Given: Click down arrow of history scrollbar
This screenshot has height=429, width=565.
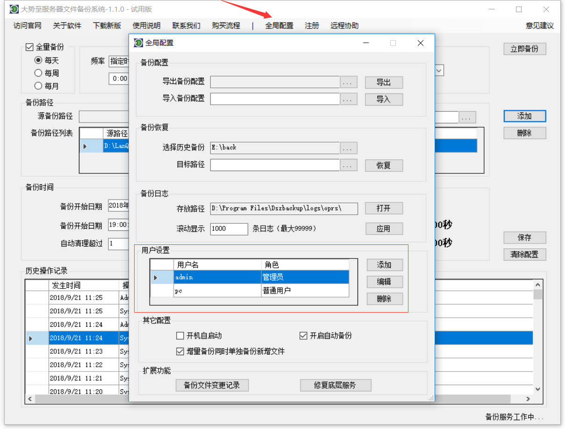Looking at the screenshot, I should [x=538, y=389].
